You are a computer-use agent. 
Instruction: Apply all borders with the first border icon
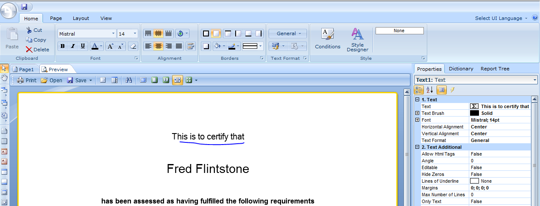pos(206,33)
